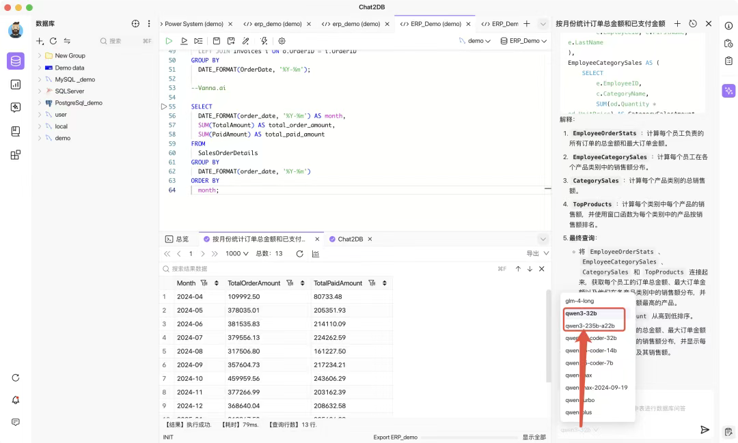Switch to the Chat2DB result tab
The width and height of the screenshot is (738, 443).
pyautogui.click(x=350, y=240)
